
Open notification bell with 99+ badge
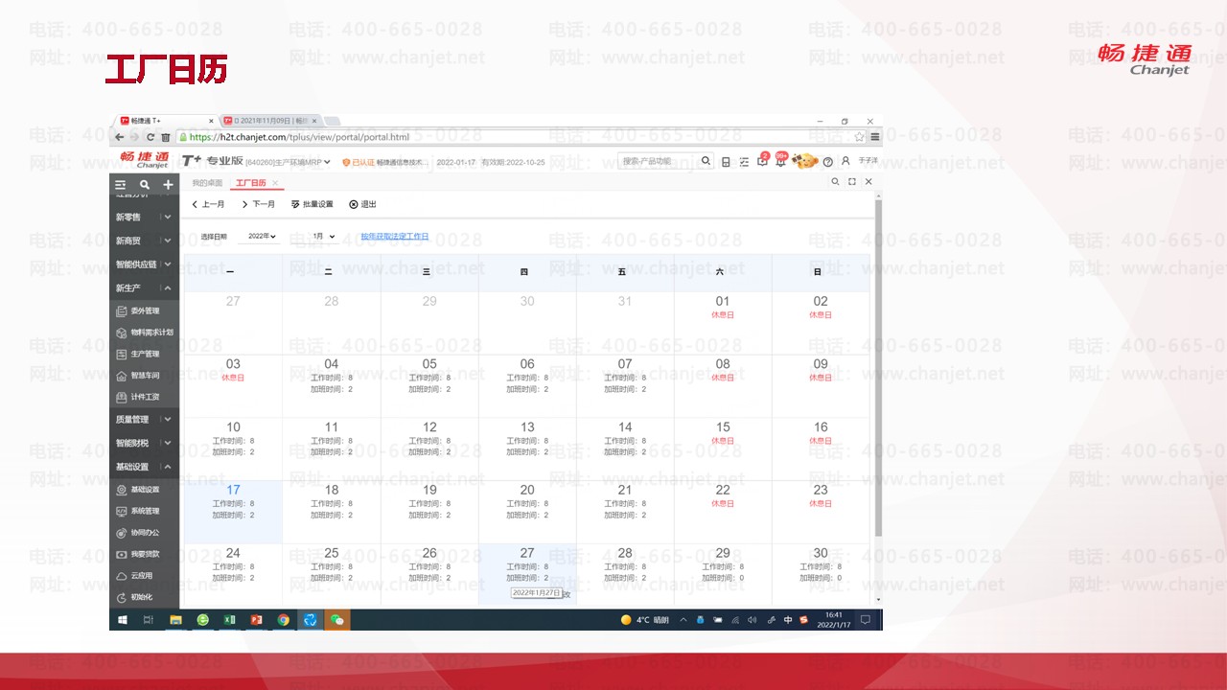780,161
